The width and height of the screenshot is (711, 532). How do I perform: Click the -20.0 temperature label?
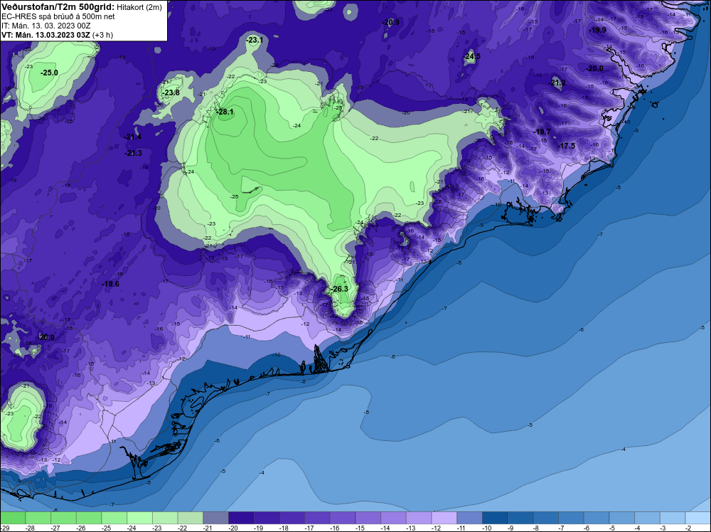coord(595,68)
